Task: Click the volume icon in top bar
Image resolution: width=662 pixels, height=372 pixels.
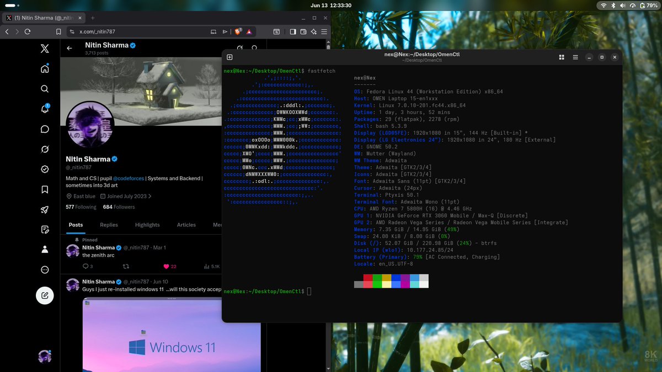Action: point(623,5)
